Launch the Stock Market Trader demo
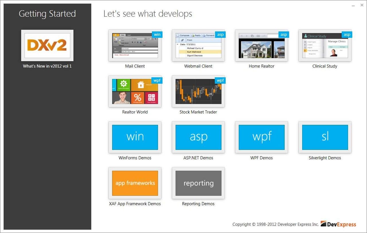Screen dimensions: 367x233 pos(198,91)
